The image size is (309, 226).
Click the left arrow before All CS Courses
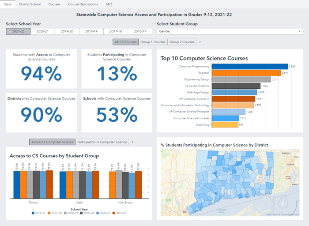coord(109,42)
